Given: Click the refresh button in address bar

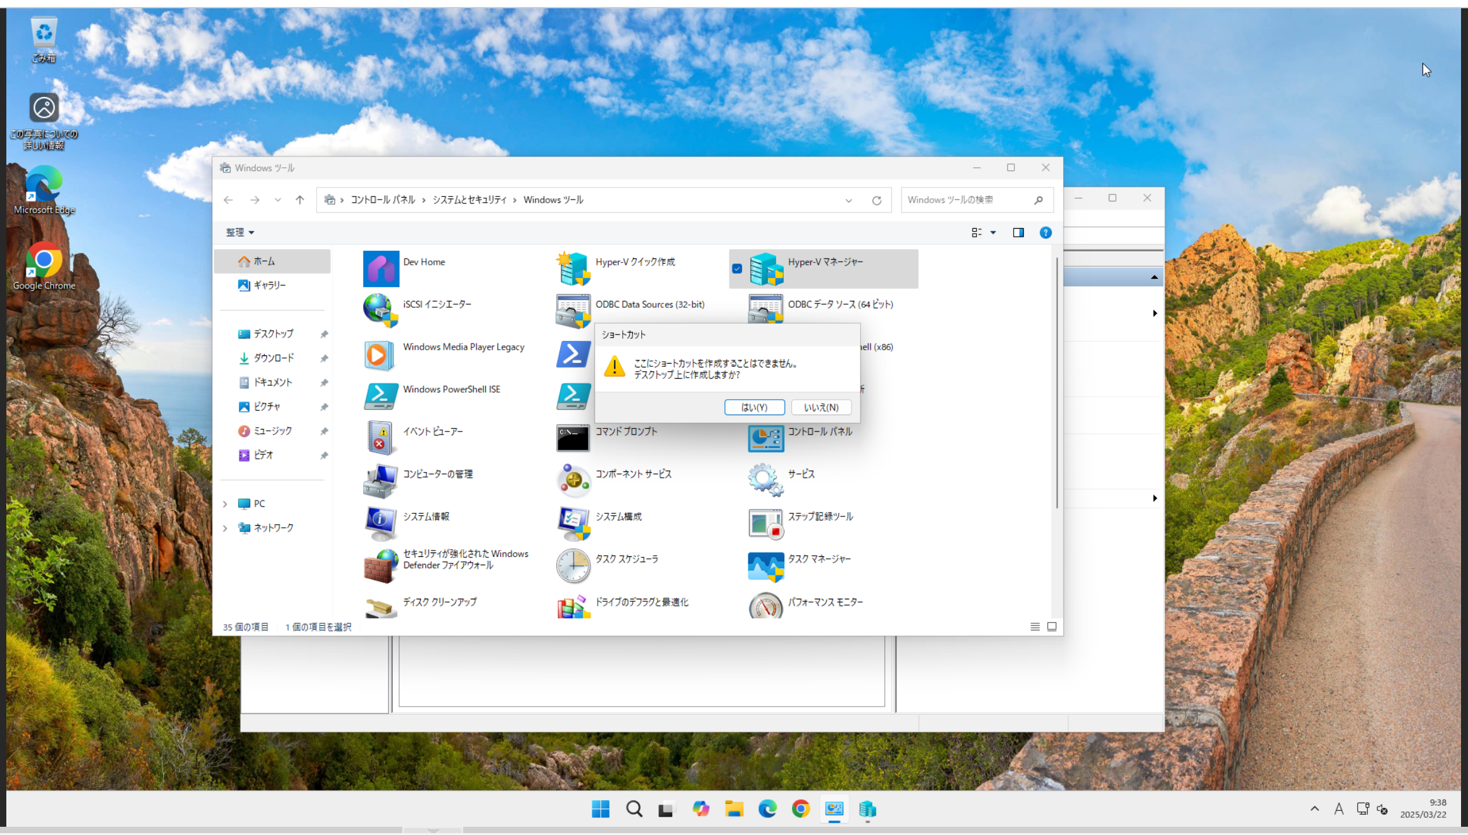Looking at the screenshot, I should 876,200.
